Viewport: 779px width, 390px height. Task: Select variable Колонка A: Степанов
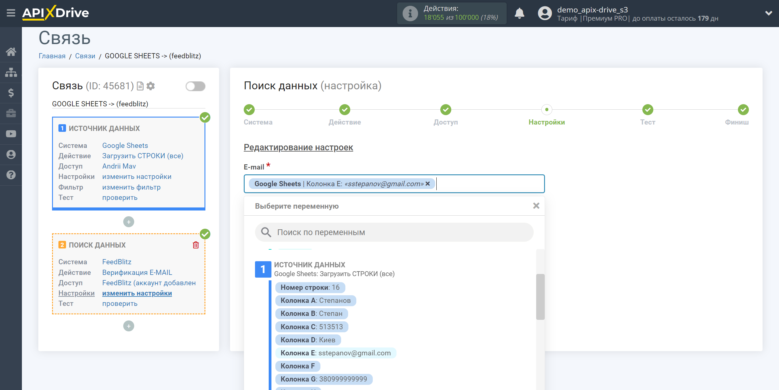[x=316, y=300]
